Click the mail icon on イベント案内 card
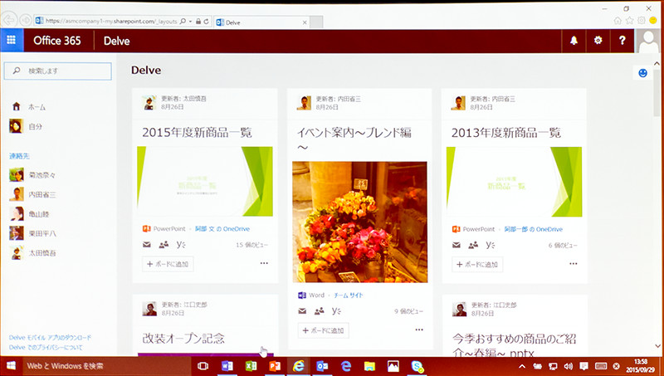Screen dimensions: 664x376 pos(302,311)
